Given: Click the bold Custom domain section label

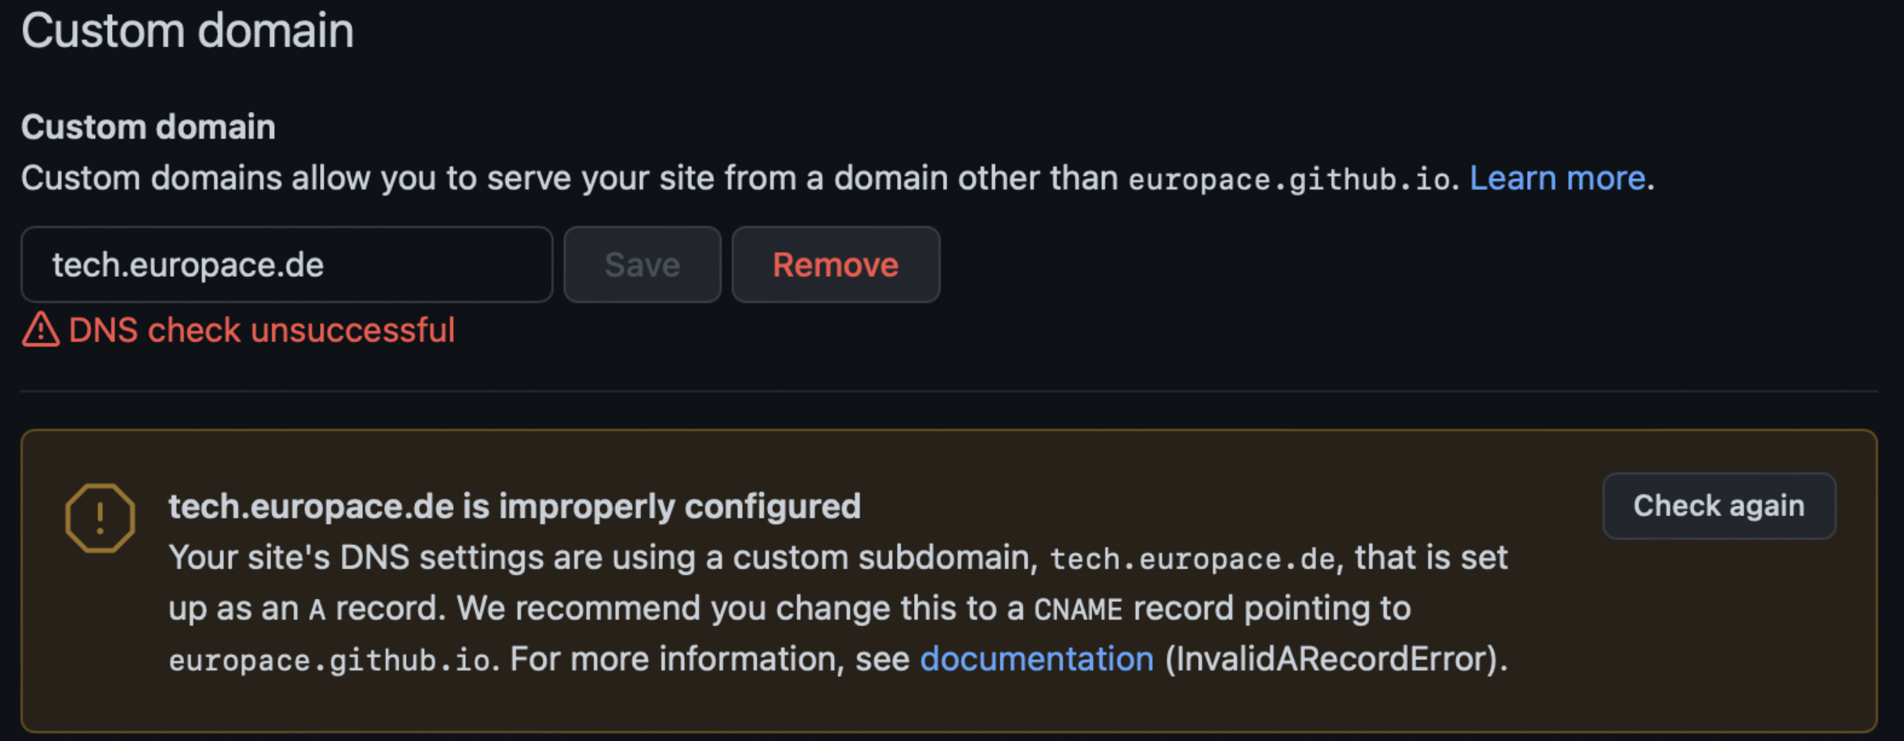Looking at the screenshot, I should tap(148, 126).
